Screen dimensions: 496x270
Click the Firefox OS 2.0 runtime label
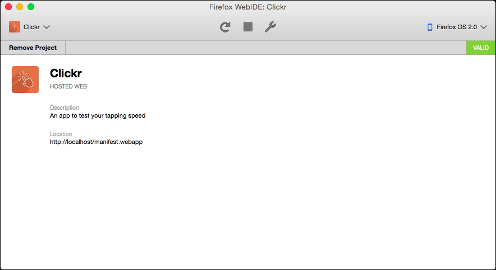pyautogui.click(x=457, y=27)
